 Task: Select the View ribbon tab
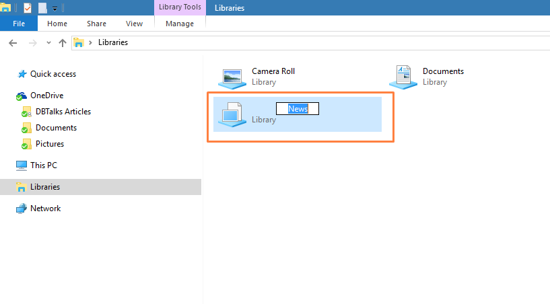tap(134, 24)
